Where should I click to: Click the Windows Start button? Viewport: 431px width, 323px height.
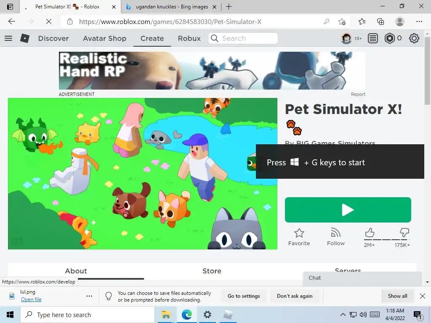tap(10, 315)
